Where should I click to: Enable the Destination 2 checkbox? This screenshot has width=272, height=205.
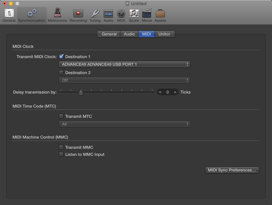pyautogui.click(x=61, y=72)
